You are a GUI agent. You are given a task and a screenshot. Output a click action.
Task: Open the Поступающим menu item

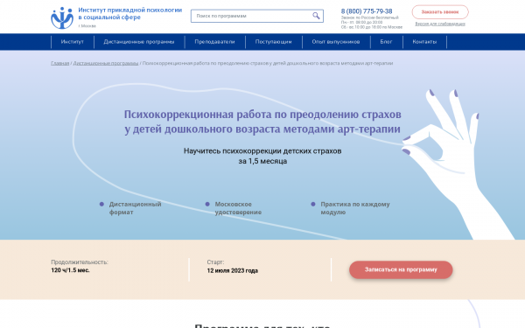tap(273, 42)
